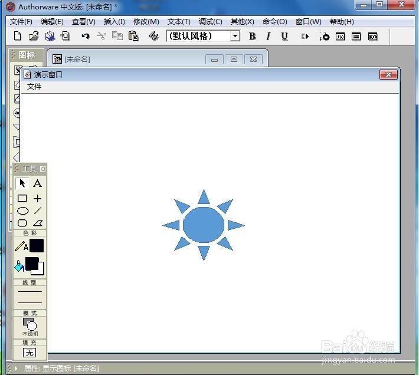This screenshot has width=419, height=375.
Task: Toggle Bold formatting
Action: coord(252,36)
